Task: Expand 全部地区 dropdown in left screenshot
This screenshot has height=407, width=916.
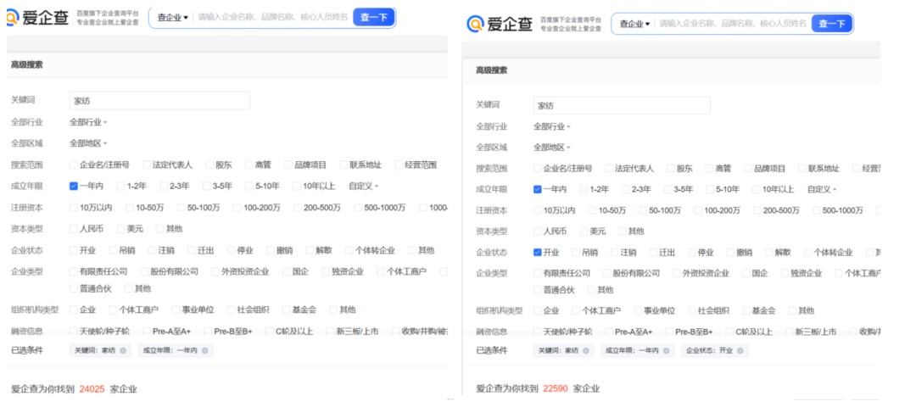Action: (88, 143)
